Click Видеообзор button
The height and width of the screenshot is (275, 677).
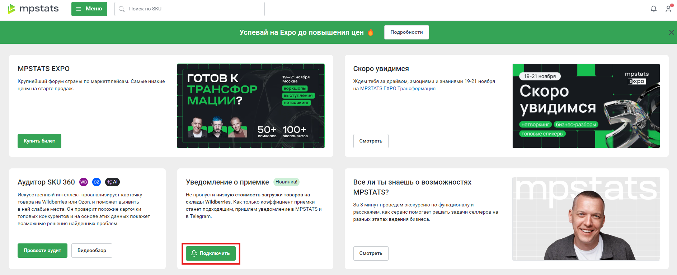pyautogui.click(x=92, y=251)
